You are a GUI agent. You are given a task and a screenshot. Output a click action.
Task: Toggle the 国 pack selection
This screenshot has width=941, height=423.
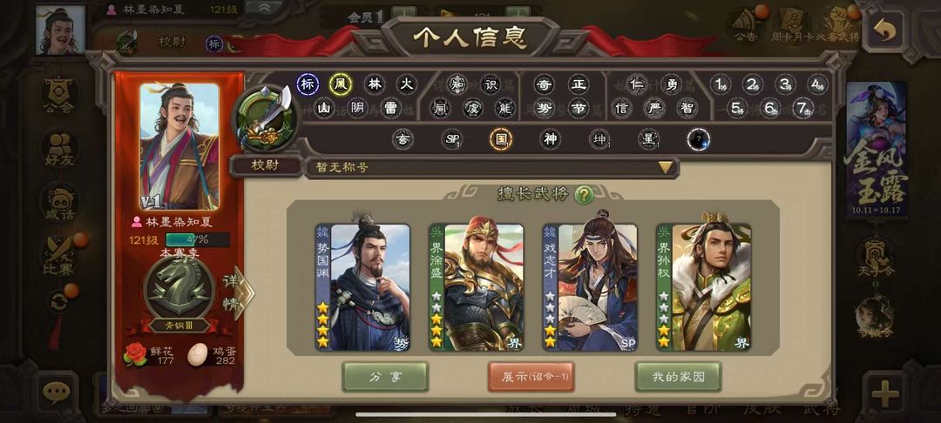[x=500, y=139]
